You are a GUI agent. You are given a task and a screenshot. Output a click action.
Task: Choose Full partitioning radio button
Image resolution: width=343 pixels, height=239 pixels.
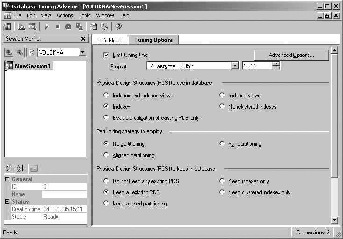[x=222, y=144]
